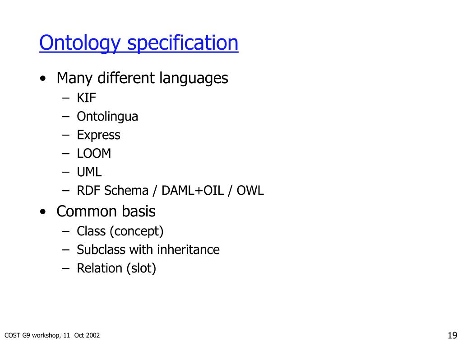Select the OWL text
The width and height of the screenshot is (462, 347).
pos(250,191)
